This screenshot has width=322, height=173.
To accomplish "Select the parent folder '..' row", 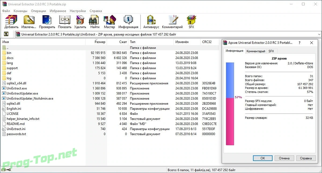I will (x=111, y=48).
